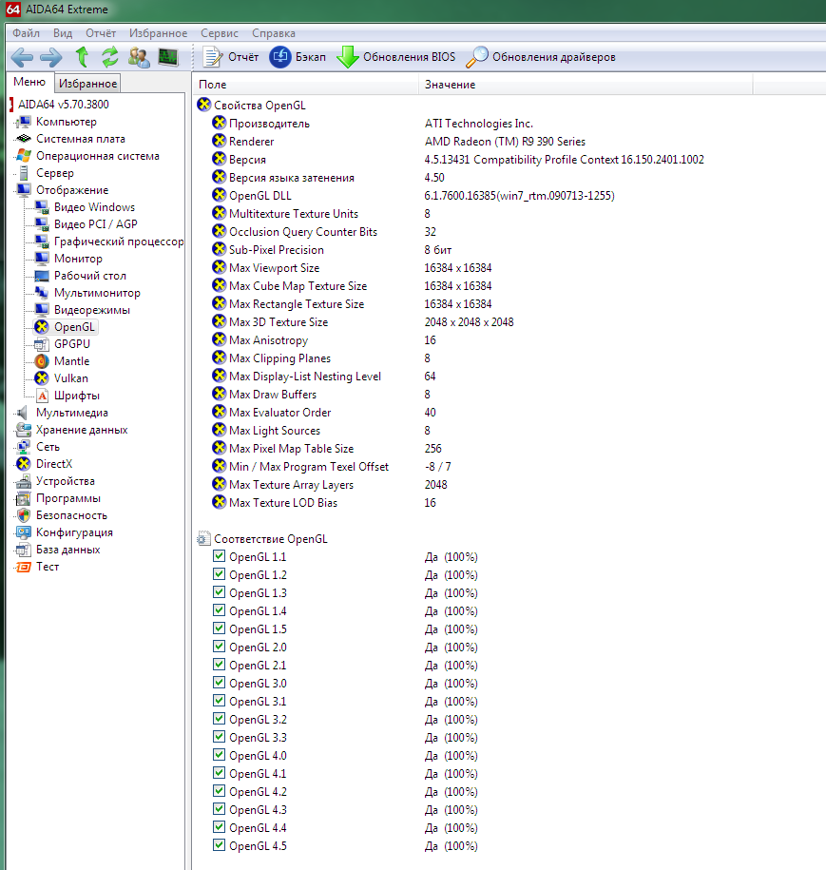Open the Справка menu
The image size is (826, 870).
274,33
